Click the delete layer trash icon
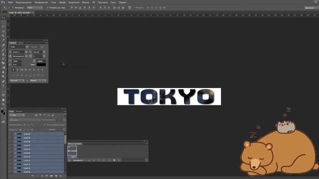This screenshot has height=179, width=319. tap(61, 176)
